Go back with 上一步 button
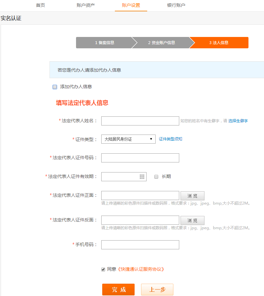The height and width of the screenshot is (296, 264). pos(157,290)
